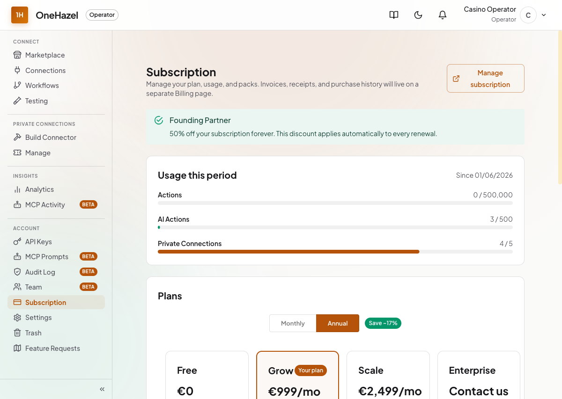The width and height of the screenshot is (562, 399).
Task: Click the Testing pencil icon
Action: tap(17, 101)
